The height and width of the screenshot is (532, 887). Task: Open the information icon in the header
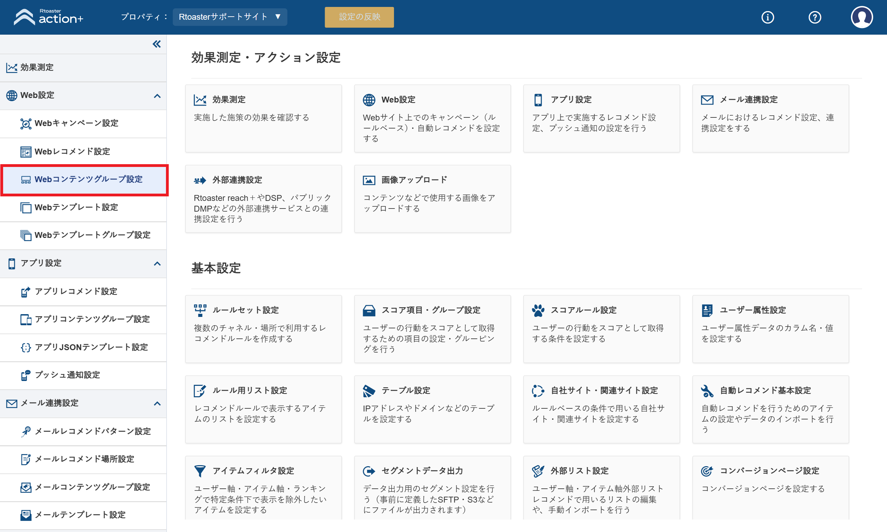click(x=767, y=17)
